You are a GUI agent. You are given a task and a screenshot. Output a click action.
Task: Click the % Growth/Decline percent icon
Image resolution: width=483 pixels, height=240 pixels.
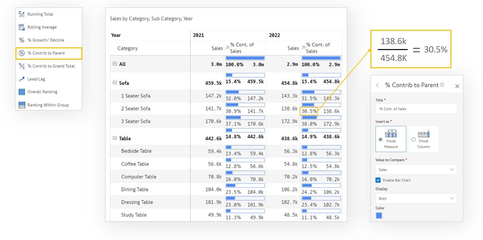click(x=22, y=40)
